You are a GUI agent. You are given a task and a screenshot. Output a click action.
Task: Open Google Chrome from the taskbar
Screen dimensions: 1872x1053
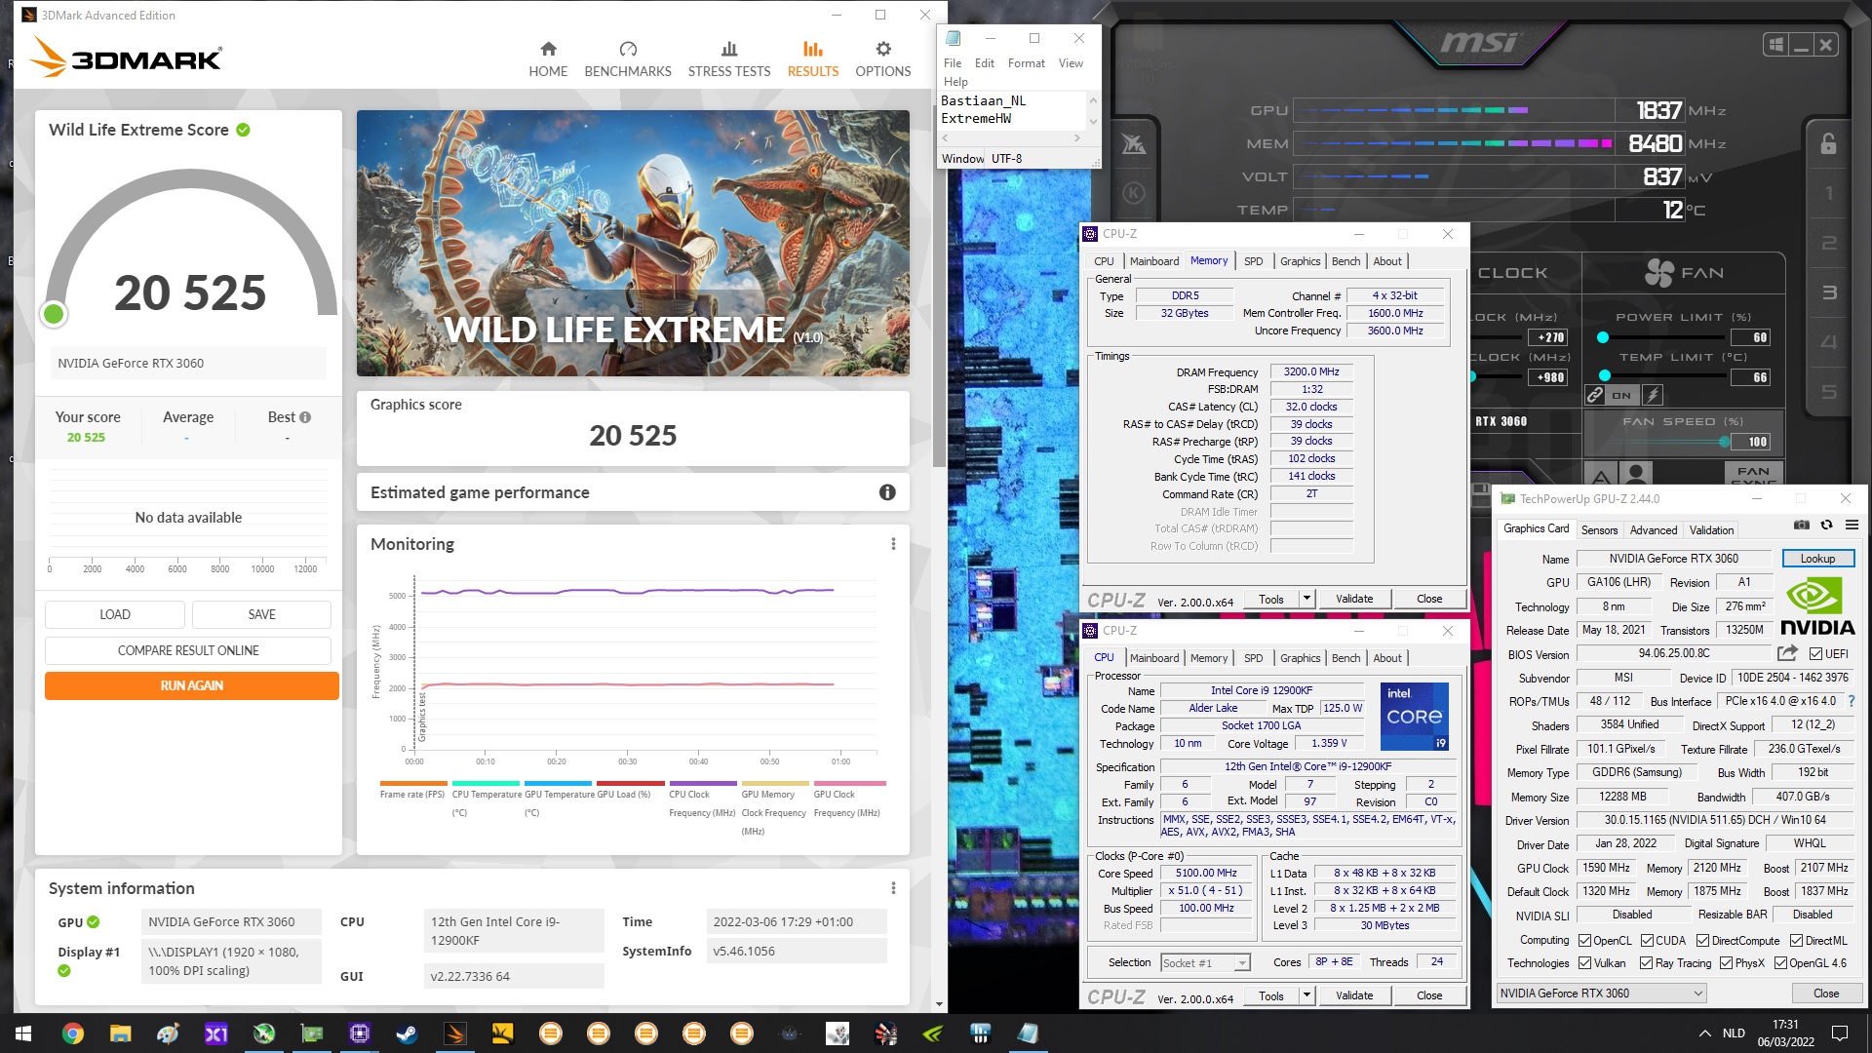(x=72, y=1033)
